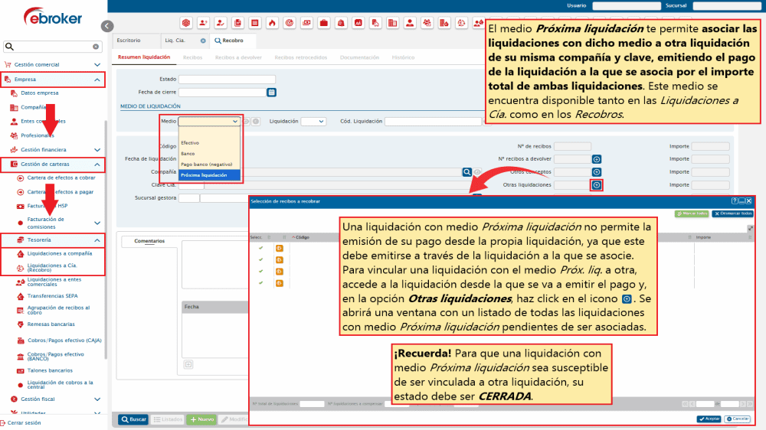
Task: Collapse the Empresa section
Action: 97,80
